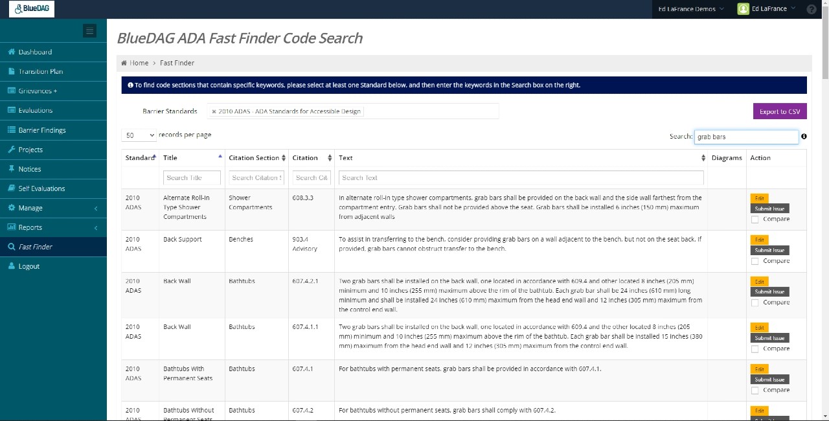Check Compare for Back Support row

coord(755,261)
